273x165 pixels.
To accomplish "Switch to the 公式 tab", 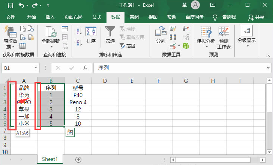I will coord(97,17).
